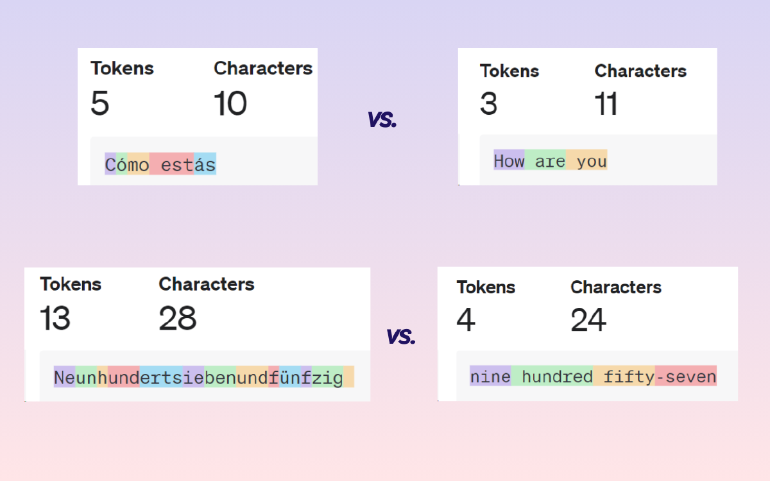Click the red "-seven" token highlight
The image size is (770, 481).
[x=686, y=376]
